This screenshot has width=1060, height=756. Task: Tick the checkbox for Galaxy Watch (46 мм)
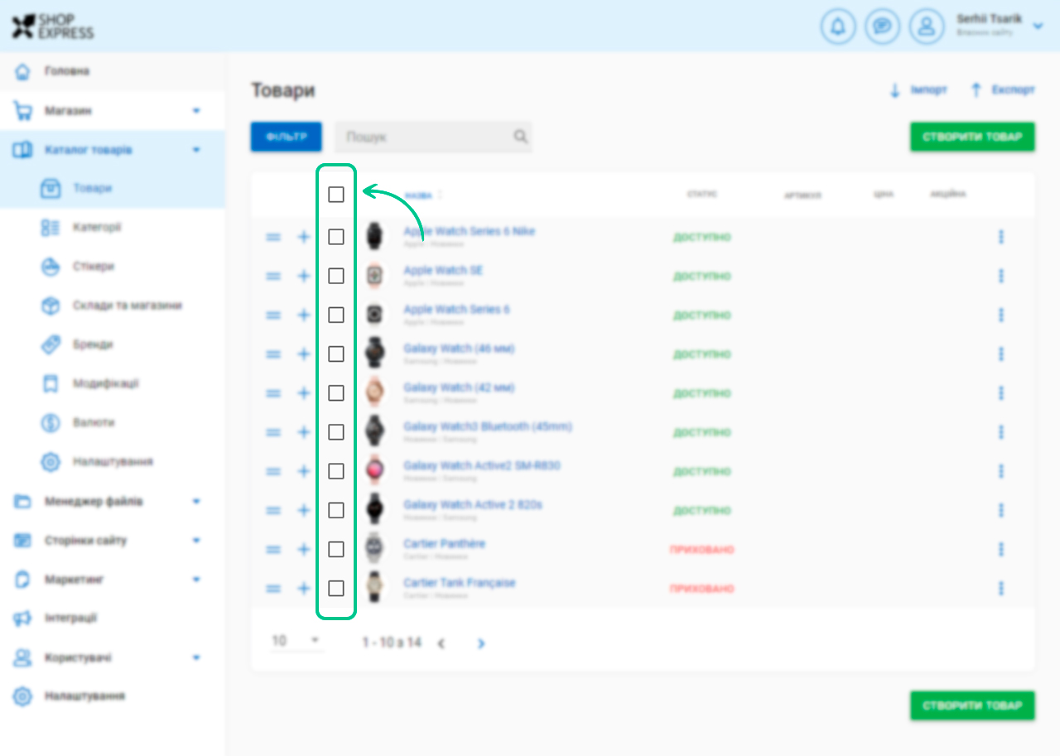click(x=336, y=354)
